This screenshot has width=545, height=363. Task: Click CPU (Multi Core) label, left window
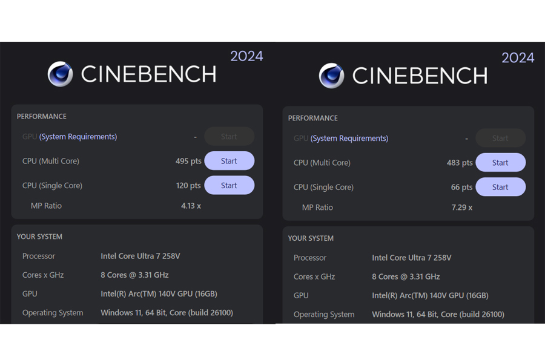[51, 161]
